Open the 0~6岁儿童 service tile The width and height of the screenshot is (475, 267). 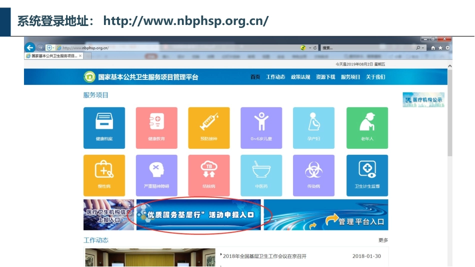[261, 128]
